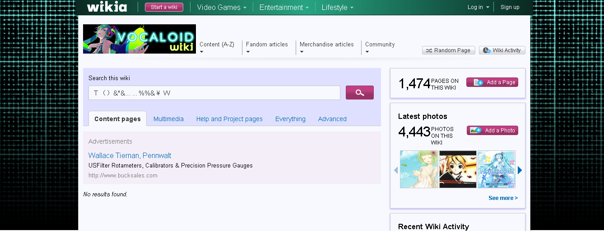This screenshot has height=231, width=604.
Task: Go to previous latest photos with left arrow
Action: click(396, 170)
